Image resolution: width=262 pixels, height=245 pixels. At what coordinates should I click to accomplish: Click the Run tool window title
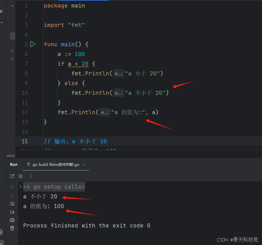tap(14, 165)
